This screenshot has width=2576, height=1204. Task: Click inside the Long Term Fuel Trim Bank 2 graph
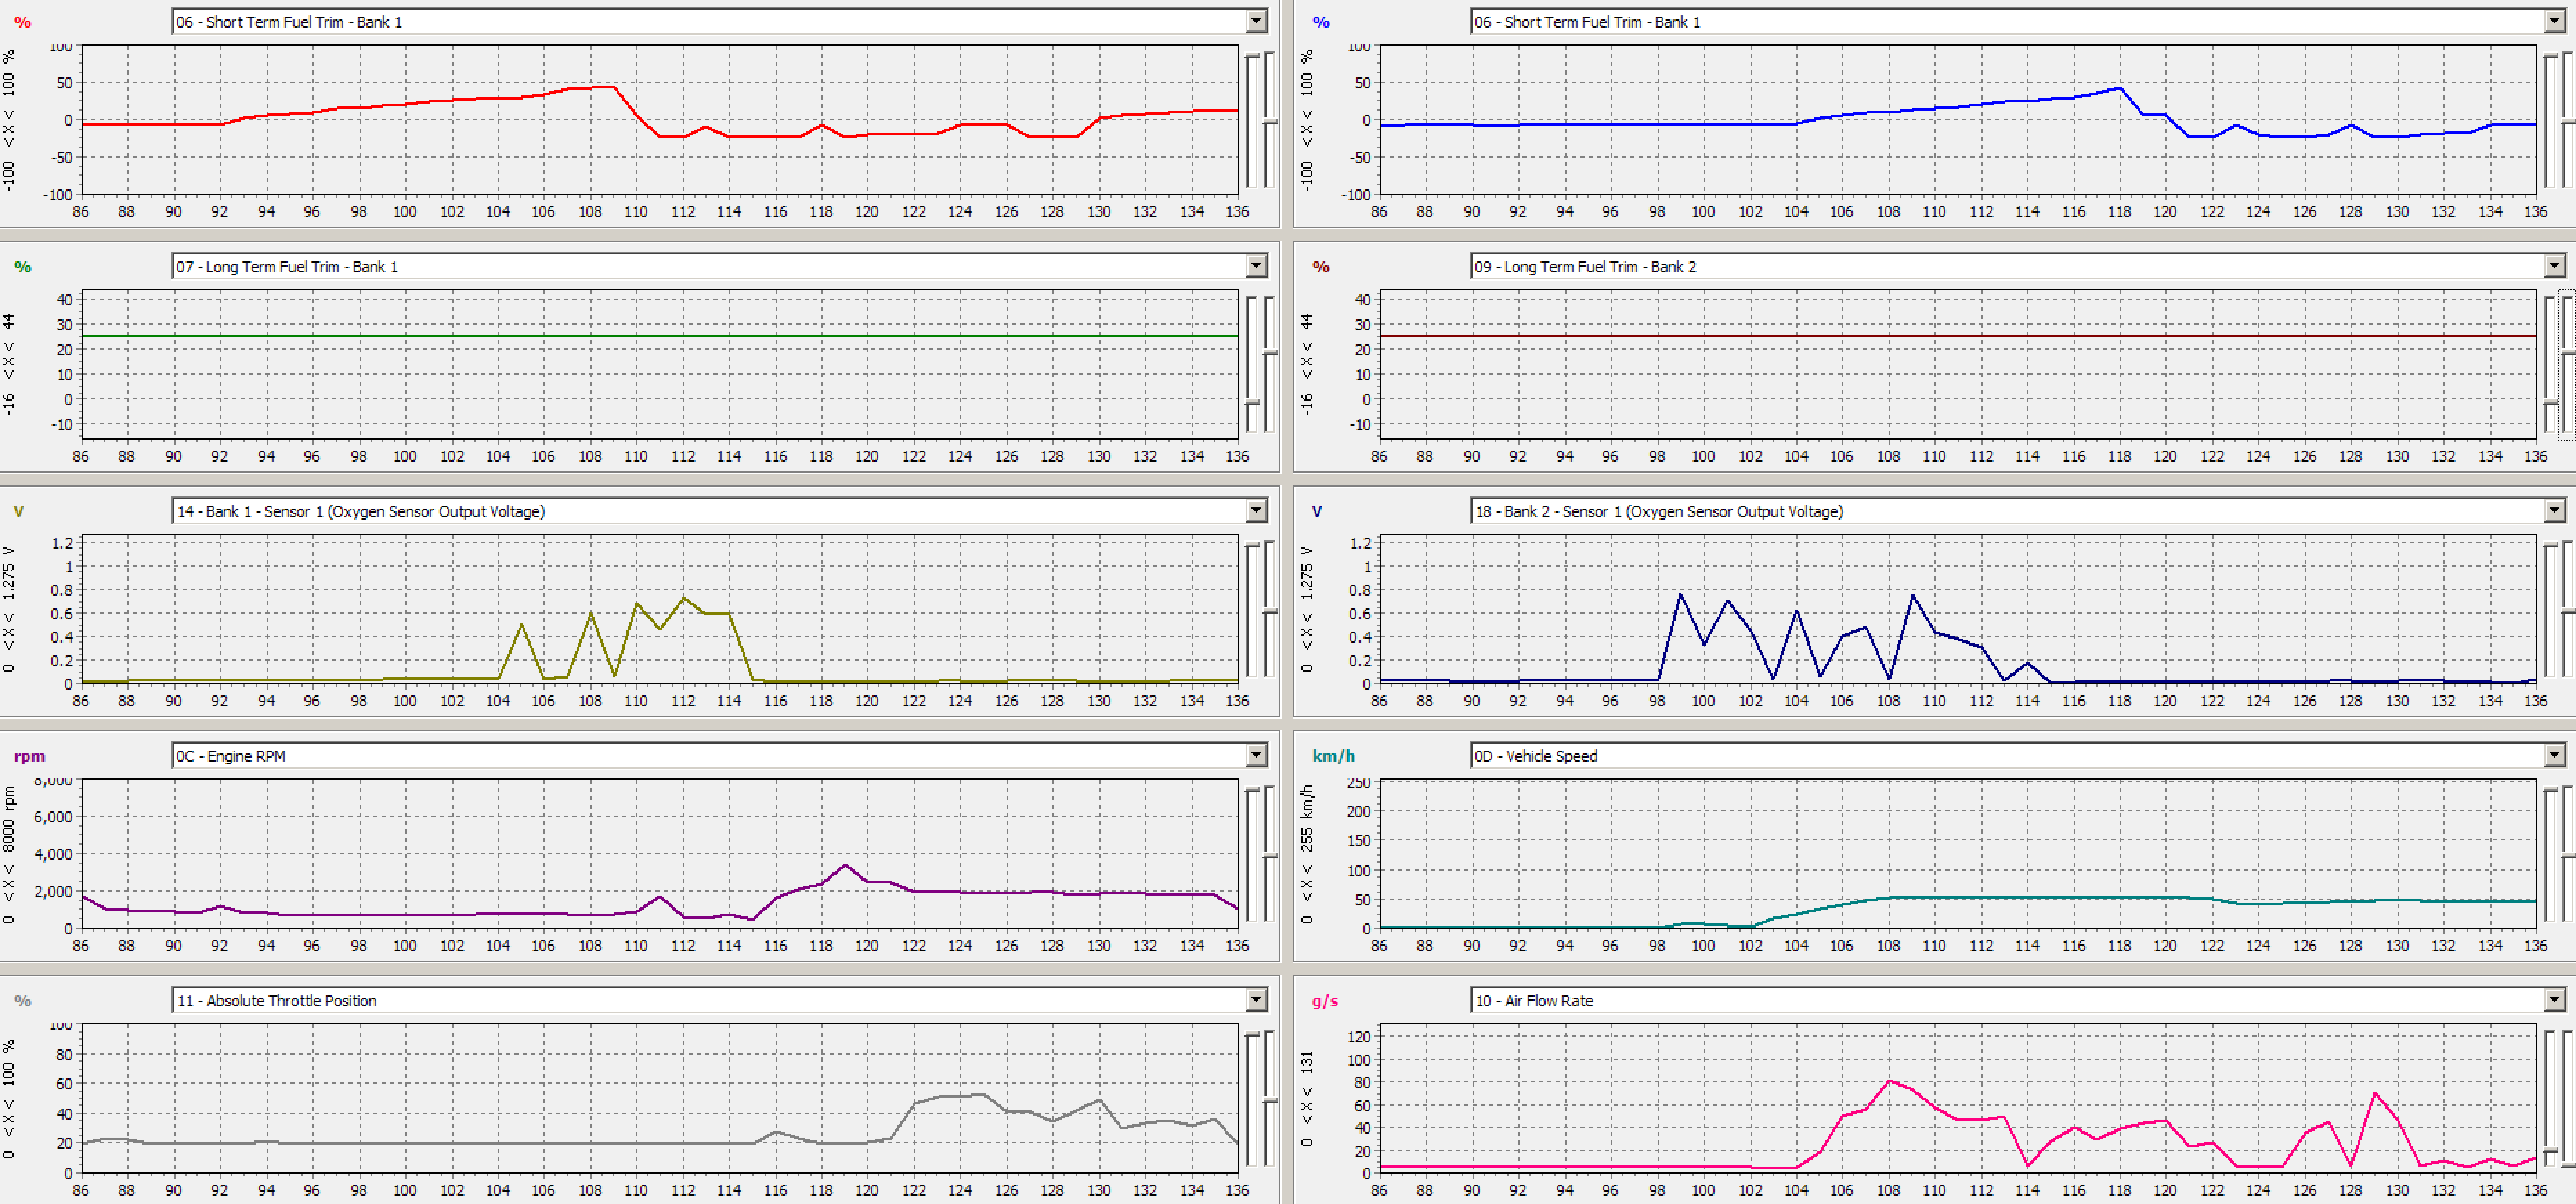pos(1958,364)
